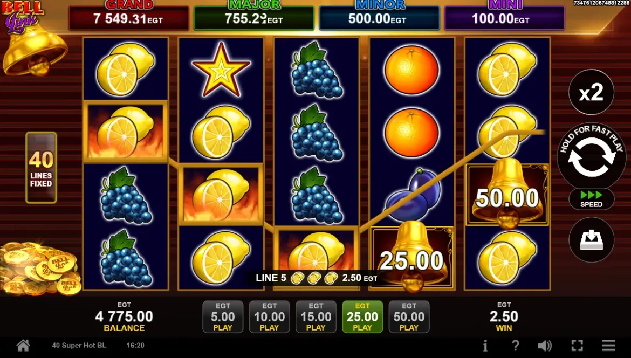
Task: Toggle fullscreen mode icon
Action: coord(577,346)
